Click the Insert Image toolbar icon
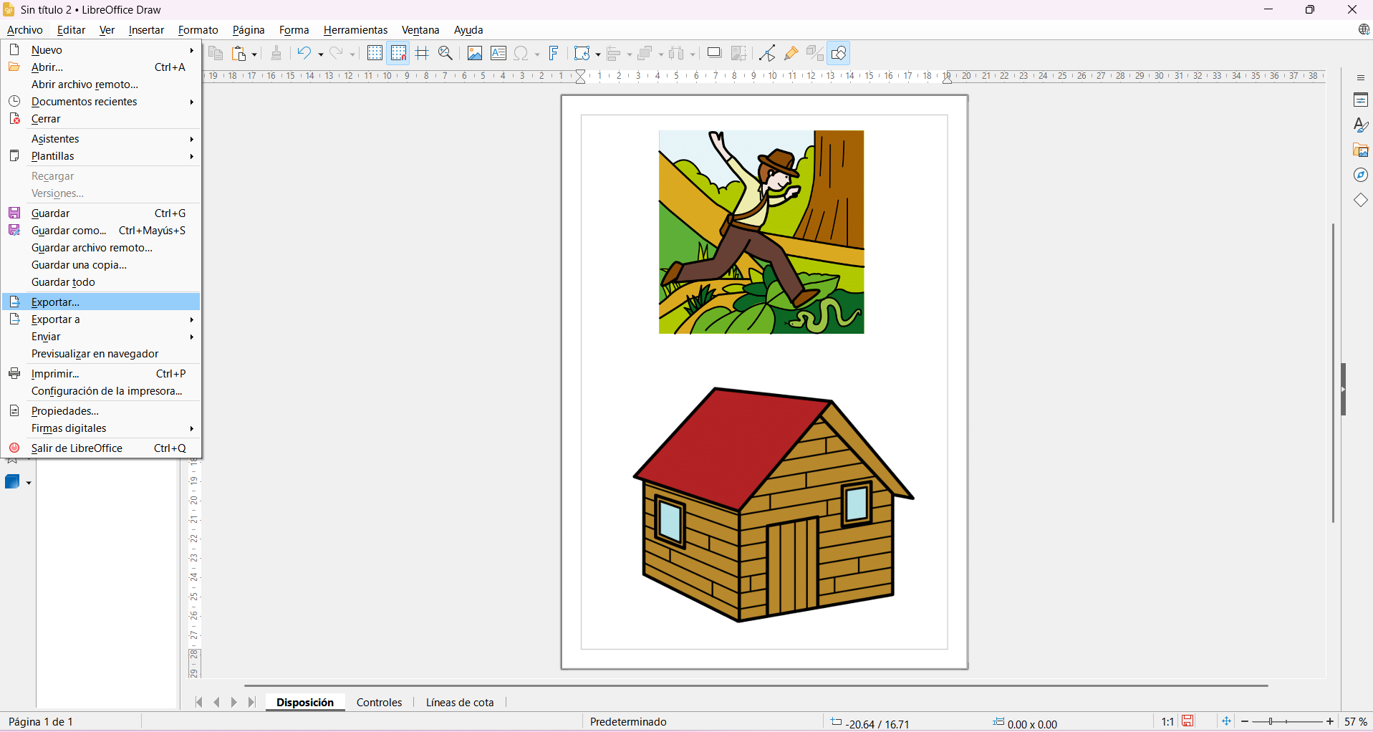The width and height of the screenshot is (1373, 732). coord(474,54)
